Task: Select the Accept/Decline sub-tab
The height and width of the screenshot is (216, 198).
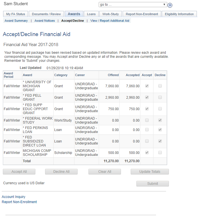Action: point(72,21)
